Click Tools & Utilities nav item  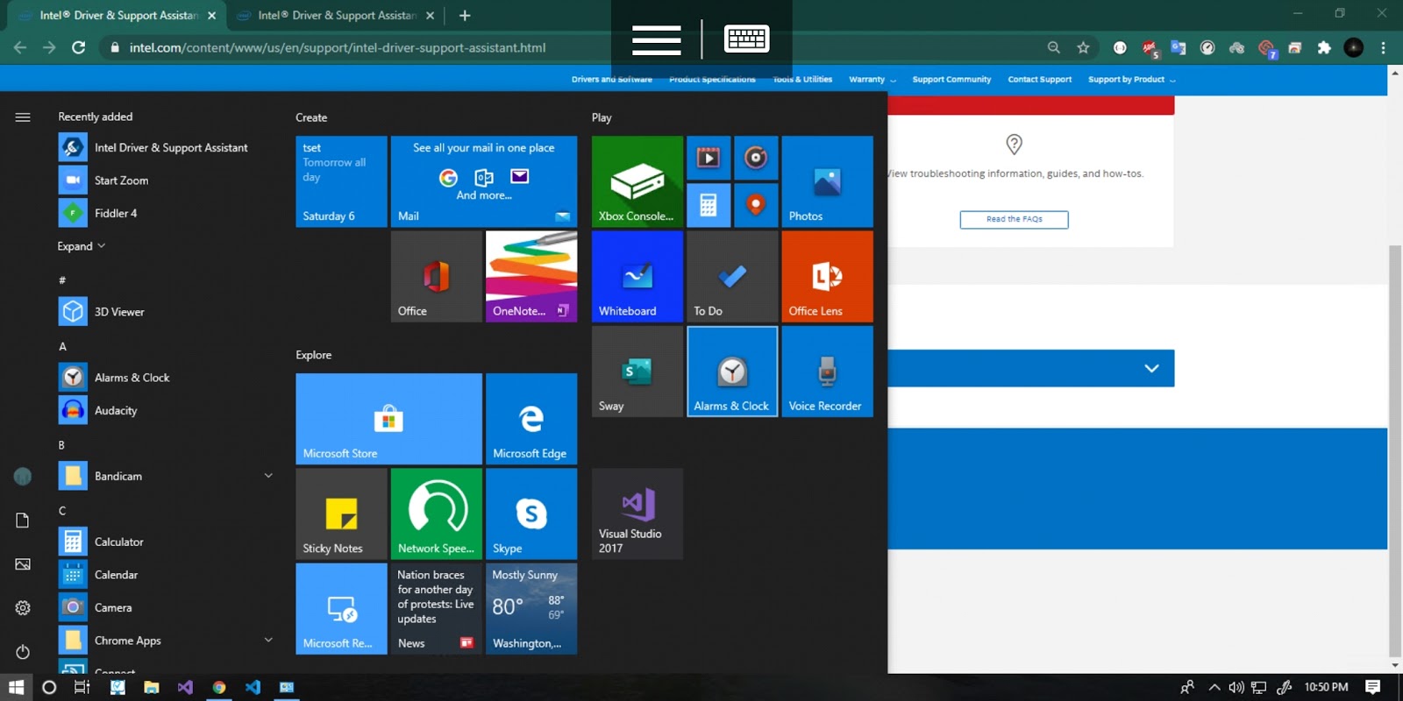coord(802,79)
